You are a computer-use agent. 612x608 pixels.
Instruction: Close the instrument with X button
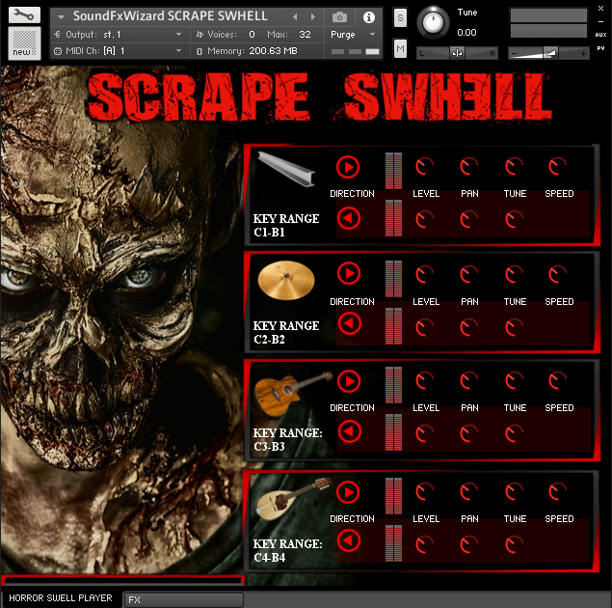click(601, 9)
